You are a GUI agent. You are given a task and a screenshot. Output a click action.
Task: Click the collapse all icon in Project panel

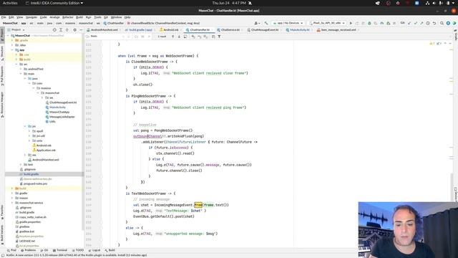[67, 30]
